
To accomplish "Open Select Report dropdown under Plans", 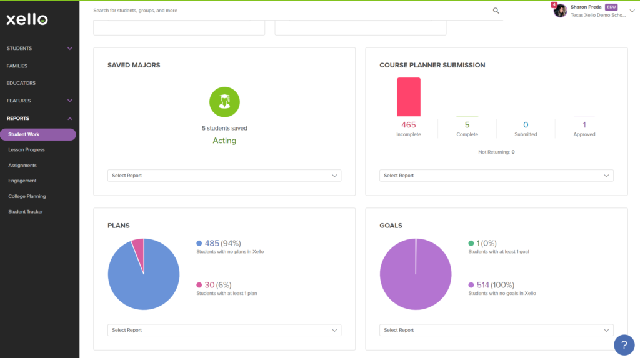I will (224, 330).
